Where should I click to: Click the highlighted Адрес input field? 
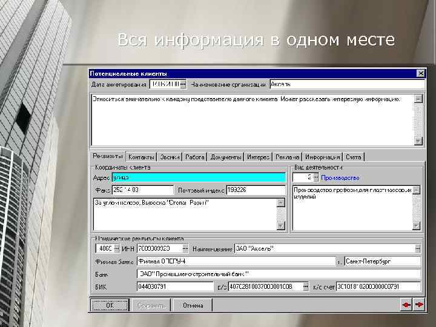[199, 177]
